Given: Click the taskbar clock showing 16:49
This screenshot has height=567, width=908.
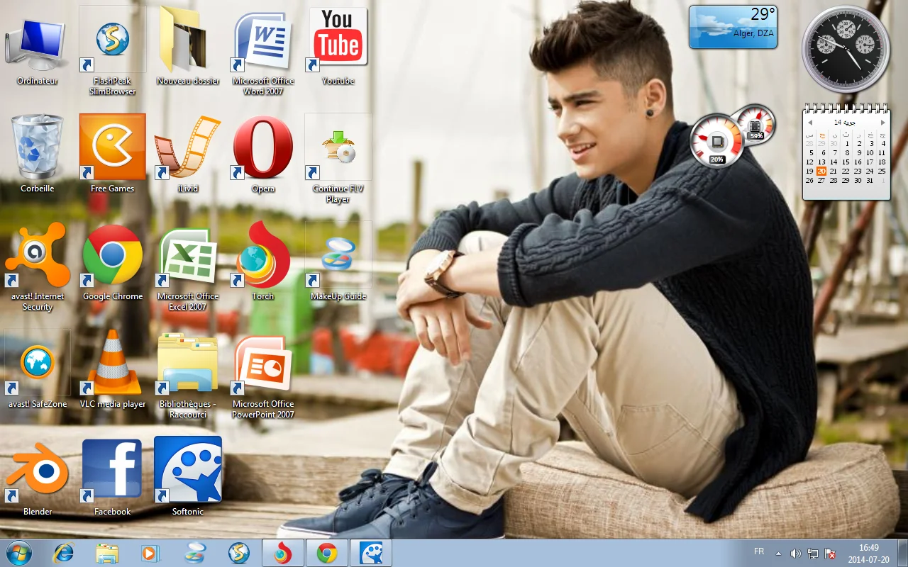Looking at the screenshot, I should point(868,553).
